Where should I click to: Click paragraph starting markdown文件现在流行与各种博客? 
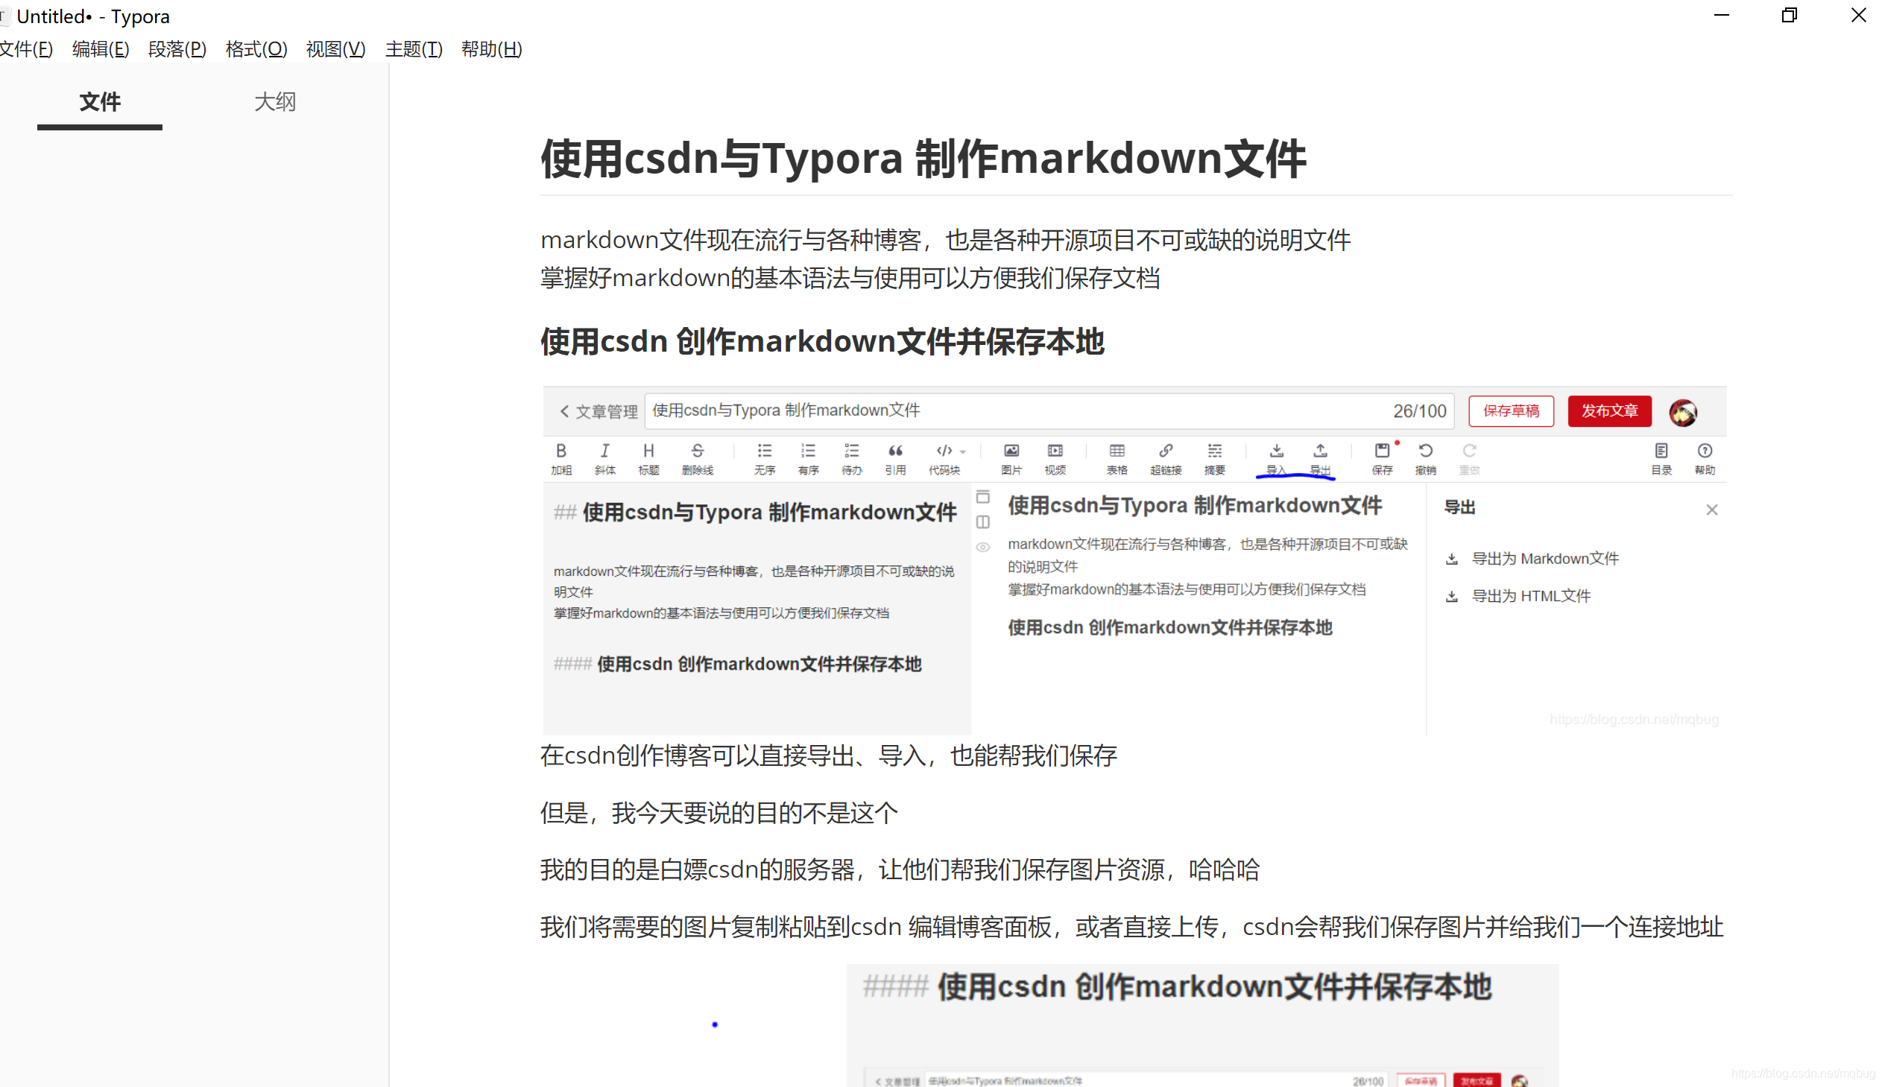pyautogui.click(x=946, y=240)
